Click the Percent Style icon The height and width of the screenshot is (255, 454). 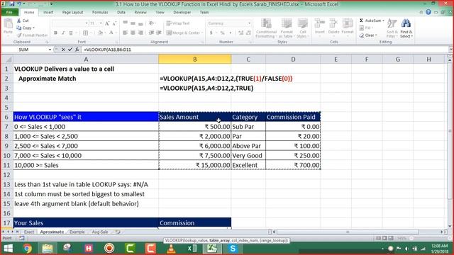click(222, 33)
